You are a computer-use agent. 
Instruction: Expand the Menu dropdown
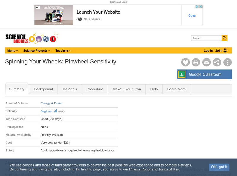click(13, 51)
